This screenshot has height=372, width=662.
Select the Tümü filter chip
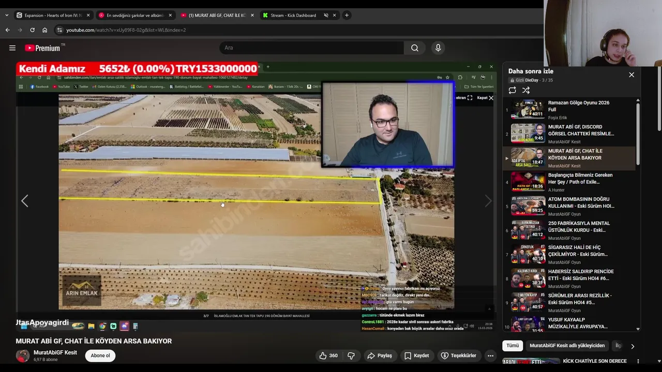coord(512,346)
